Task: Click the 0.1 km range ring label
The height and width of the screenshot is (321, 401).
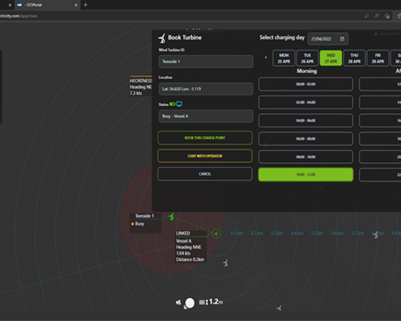Action: pyautogui.click(x=237, y=233)
